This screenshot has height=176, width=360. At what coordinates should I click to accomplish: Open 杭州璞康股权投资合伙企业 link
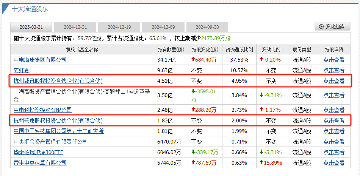(58, 120)
